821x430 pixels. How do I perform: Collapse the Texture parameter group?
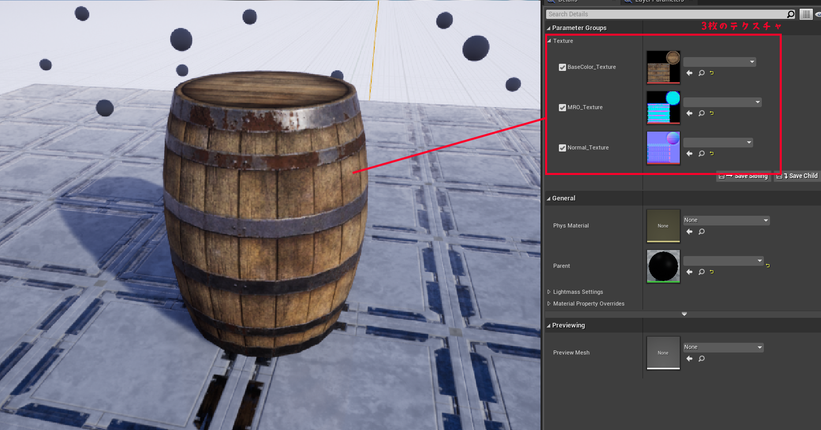tap(549, 41)
